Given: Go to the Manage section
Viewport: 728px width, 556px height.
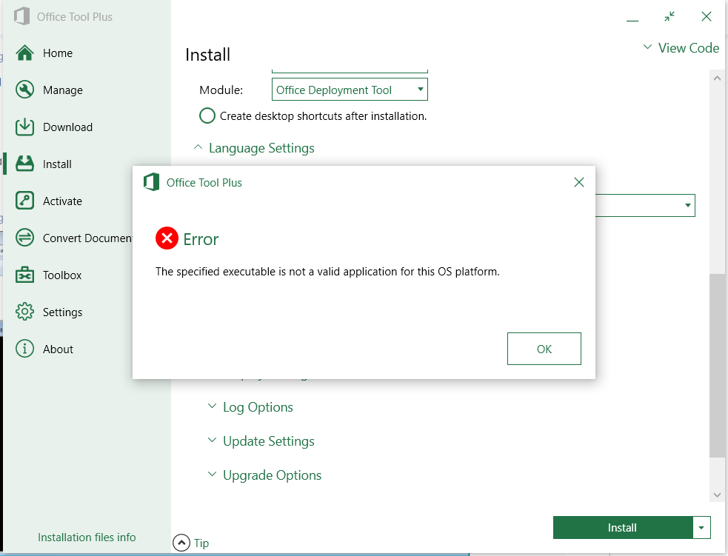Looking at the screenshot, I should [x=63, y=90].
